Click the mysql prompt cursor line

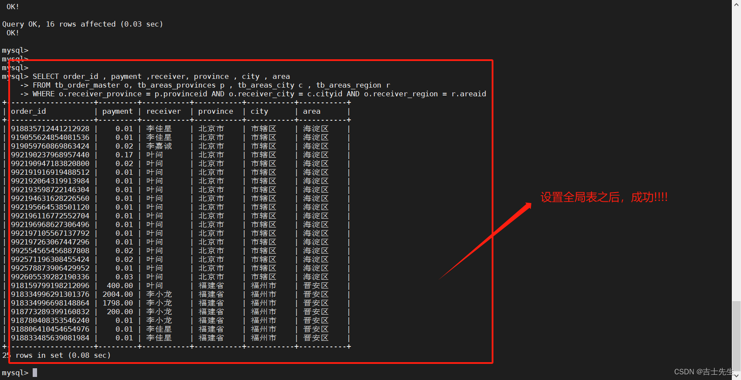pos(20,373)
